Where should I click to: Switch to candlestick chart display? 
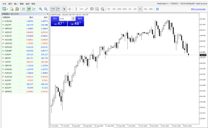click(x=29, y=9)
